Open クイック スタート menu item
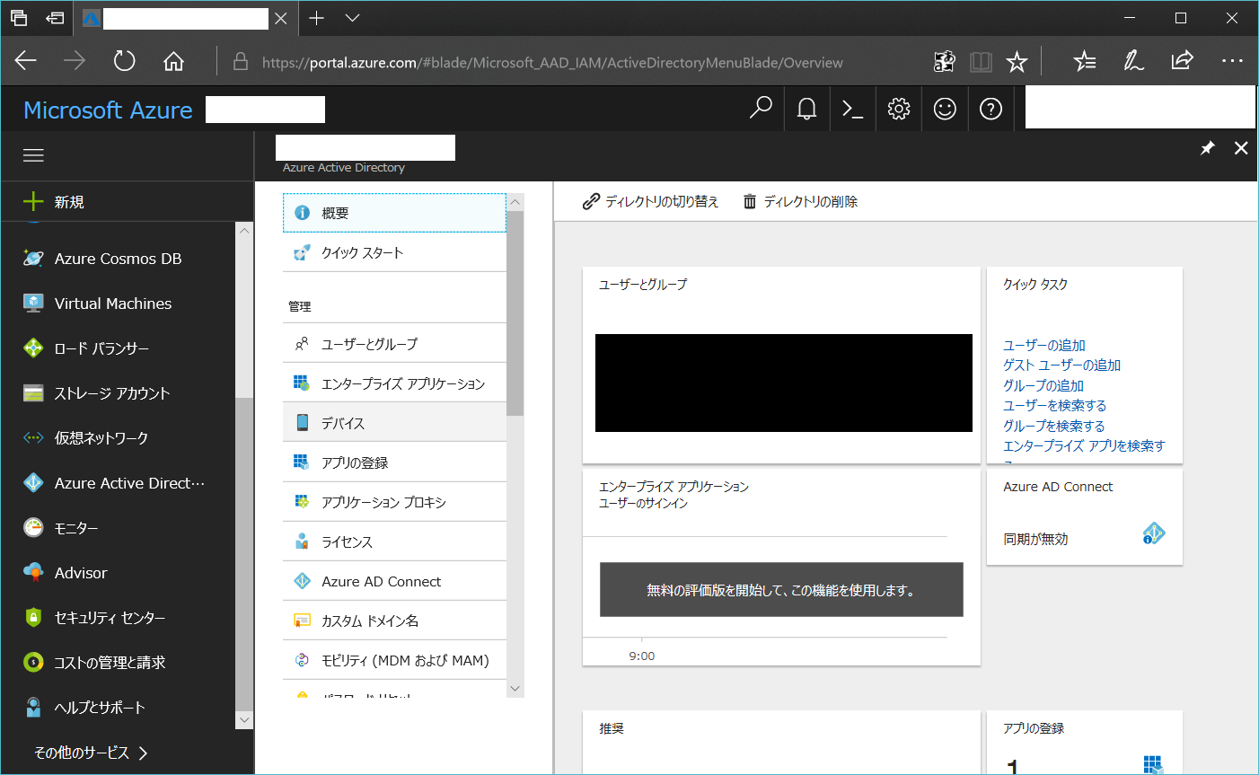 coord(394,252)
